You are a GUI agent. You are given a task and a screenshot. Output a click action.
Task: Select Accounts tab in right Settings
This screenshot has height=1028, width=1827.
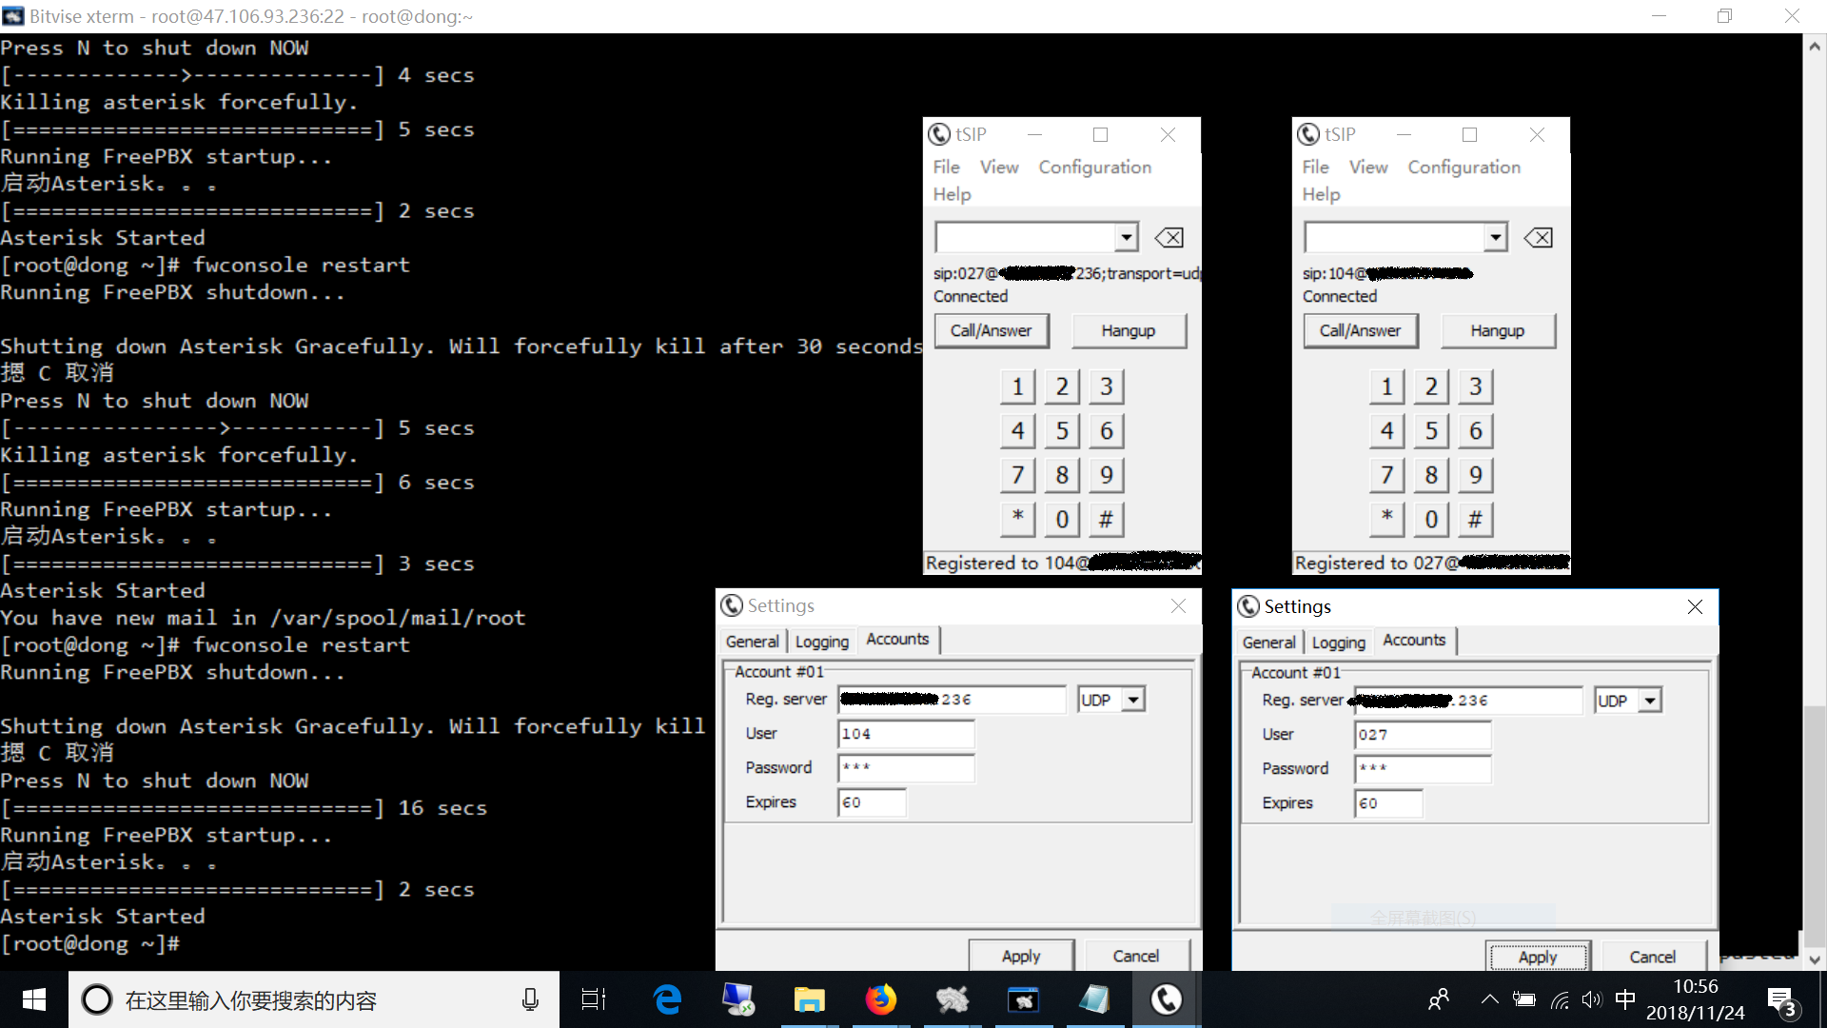pos(1414,640)
